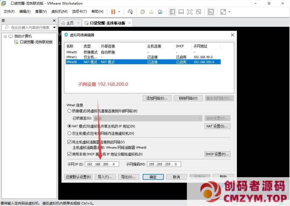Image resolution: width=290 pixels, height=206 pixels.
Task: Open the 已桥接至 dropdown
Action: (x=148, y=118)
